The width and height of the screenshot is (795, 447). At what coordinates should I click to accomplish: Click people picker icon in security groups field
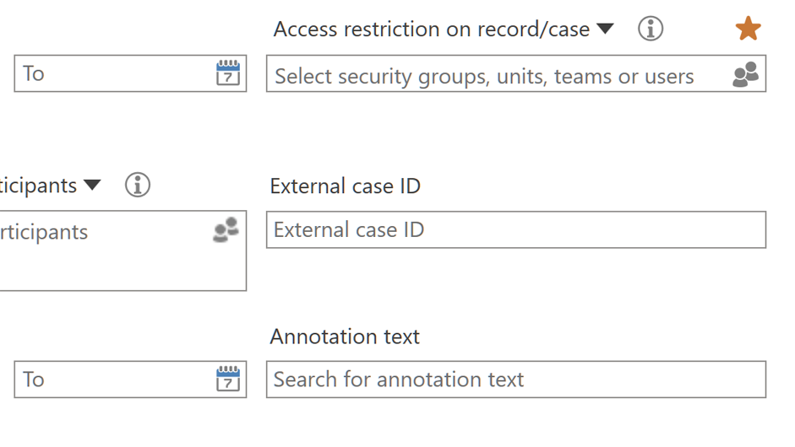coord(745,74)
